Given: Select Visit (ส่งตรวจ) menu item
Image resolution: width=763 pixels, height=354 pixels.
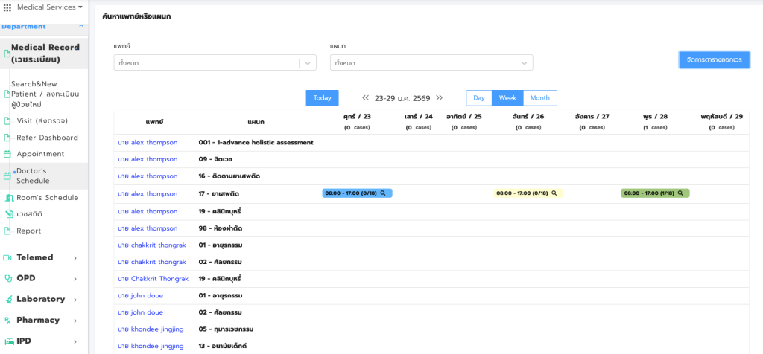Looking at the screenshot, I should pos(42,120).
